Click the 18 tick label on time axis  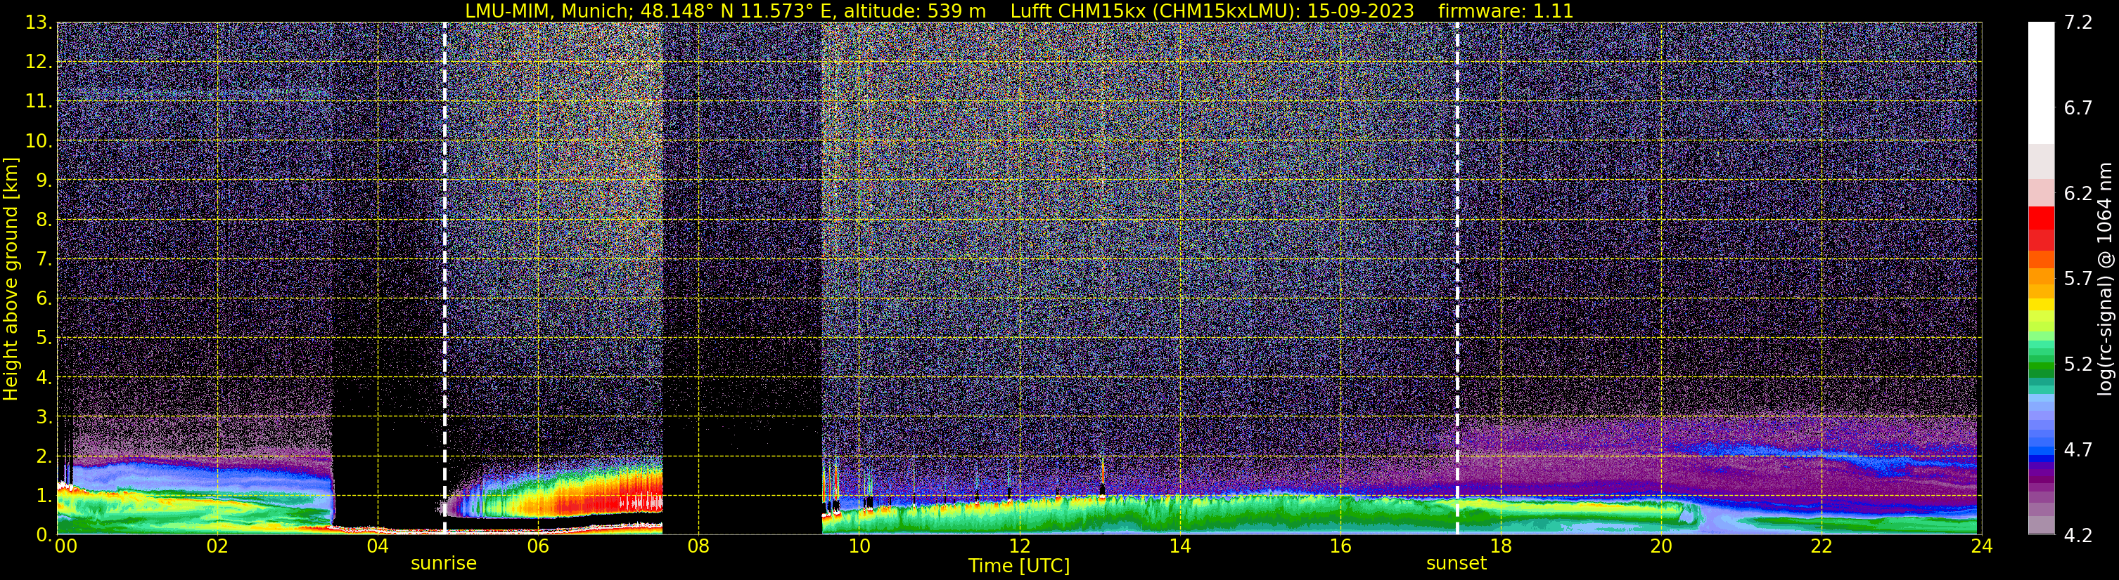coord(1500,547)
